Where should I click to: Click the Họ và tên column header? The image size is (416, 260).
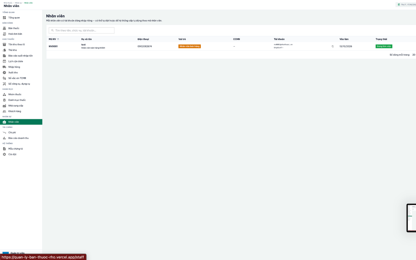point(86,39)
